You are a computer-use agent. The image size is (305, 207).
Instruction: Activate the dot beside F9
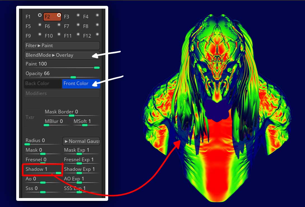coord(40,34)
